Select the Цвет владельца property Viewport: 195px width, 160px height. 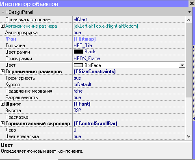[22, 136]
